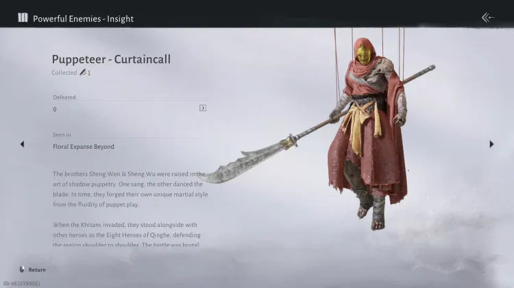
Task: Select the Puppeteer - Curtaincall heading
Action: pos(111,59)
